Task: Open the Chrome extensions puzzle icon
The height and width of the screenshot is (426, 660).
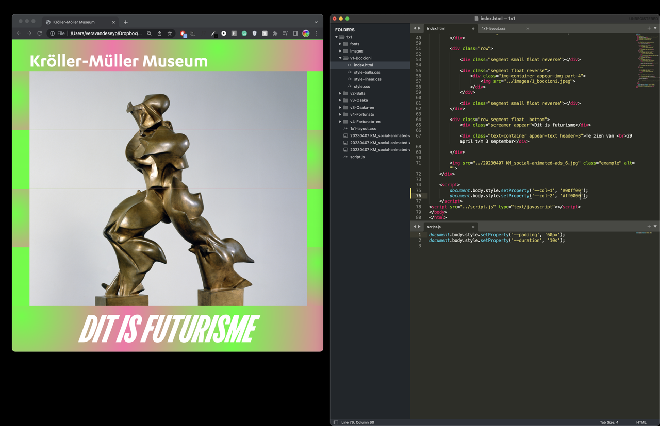Action: 275,33
